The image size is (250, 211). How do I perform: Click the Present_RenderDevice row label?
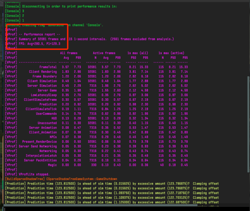(x=39, y=141)
